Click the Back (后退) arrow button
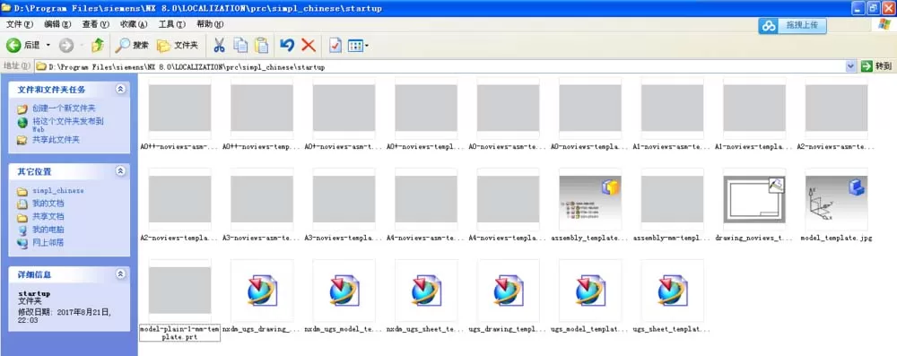897x356 pixels. 23,45
